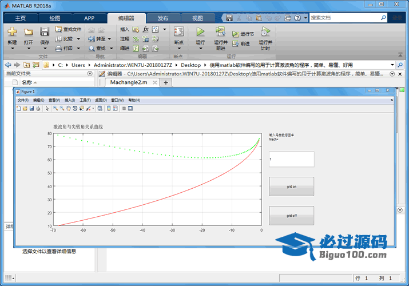
Task: Click the Breakpoints (断点) icon
Action: (x=178, y=31)
